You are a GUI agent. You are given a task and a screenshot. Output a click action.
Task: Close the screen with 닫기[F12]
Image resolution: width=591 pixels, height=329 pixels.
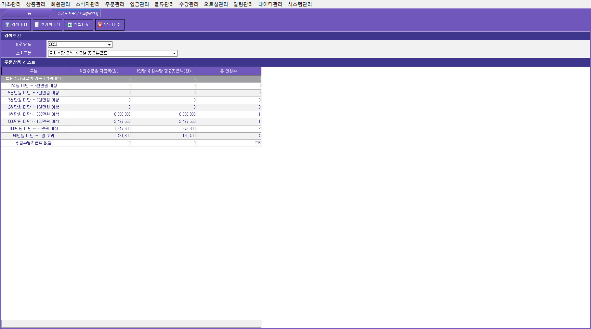click(110, 25)
